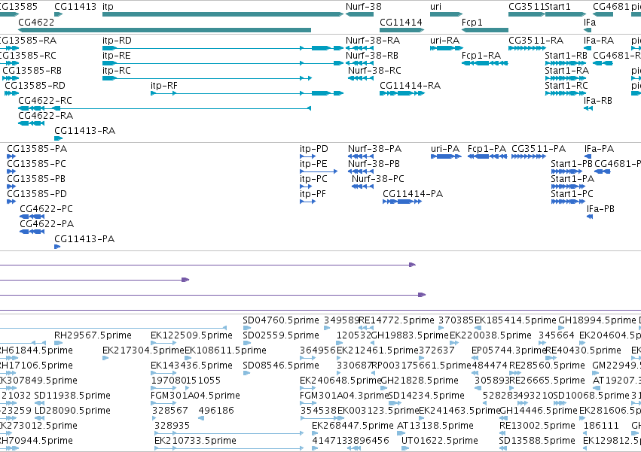Select the Start1-RB transcript label
The height and width of the screenshot is (452, 641).
(x=566, y=56)
